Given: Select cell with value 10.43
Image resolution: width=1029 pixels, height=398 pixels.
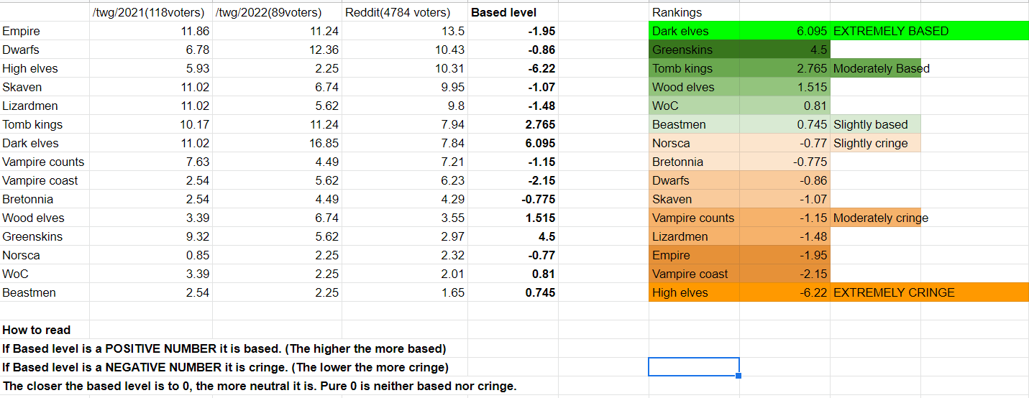Looking at the screenshot, I should tap(404, 50).
